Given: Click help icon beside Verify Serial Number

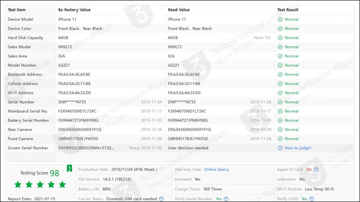Looking at the screenshot, I should (x=226, y=199).
